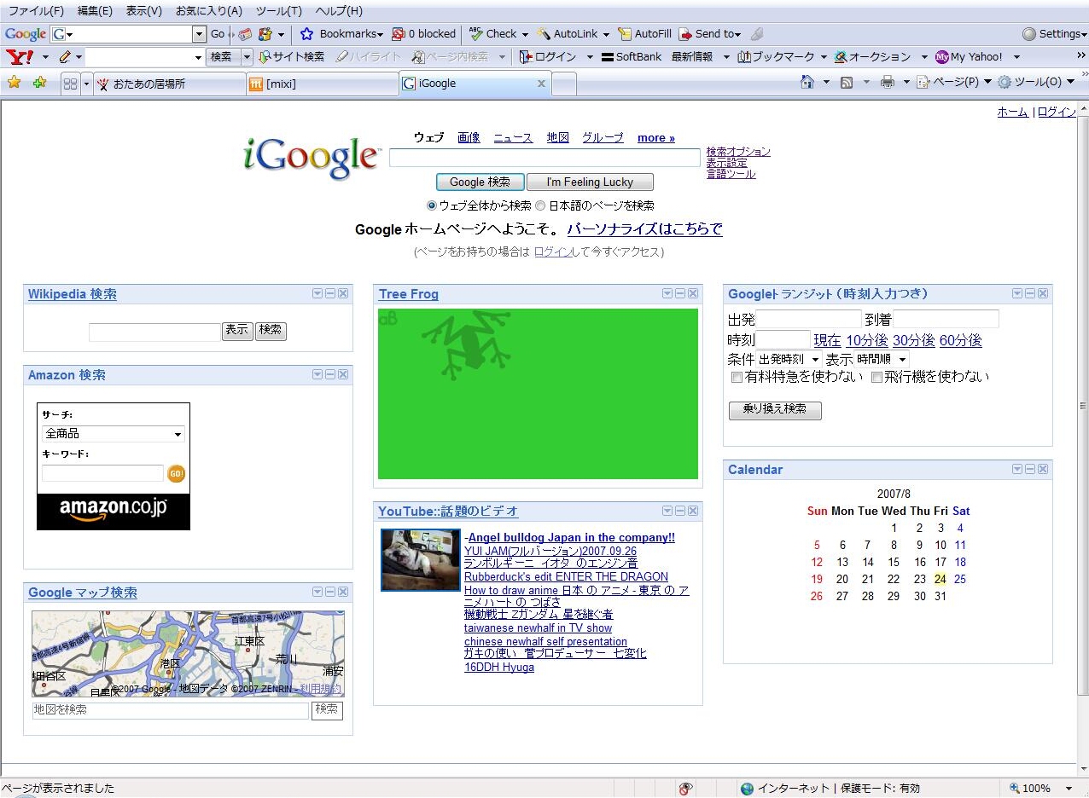Open the 100% zoom level dropdown
This screenshot has height=798, width=1089.
pyautogui.click(x=1069, y=789)
